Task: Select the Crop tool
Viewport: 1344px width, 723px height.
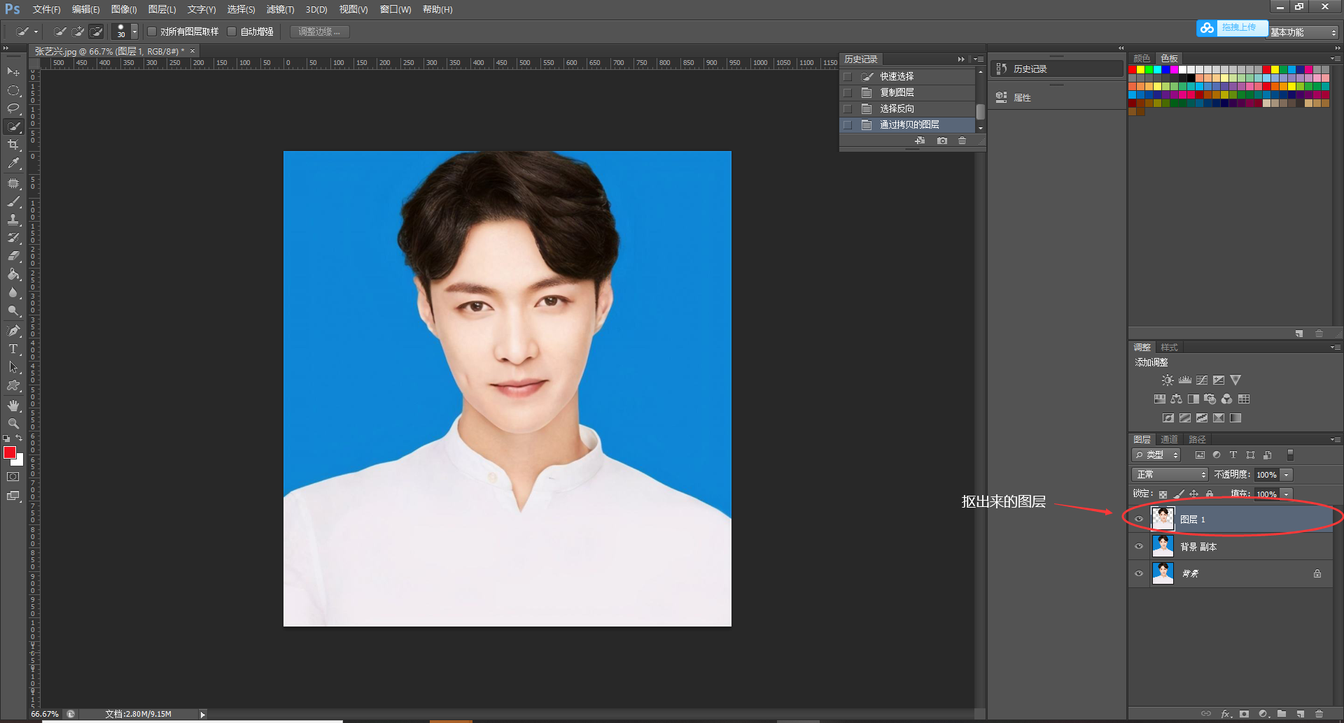Action: (13, 145)
